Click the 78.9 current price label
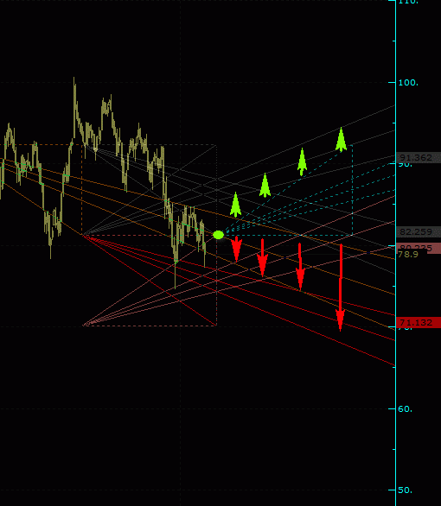 (408, 254)
